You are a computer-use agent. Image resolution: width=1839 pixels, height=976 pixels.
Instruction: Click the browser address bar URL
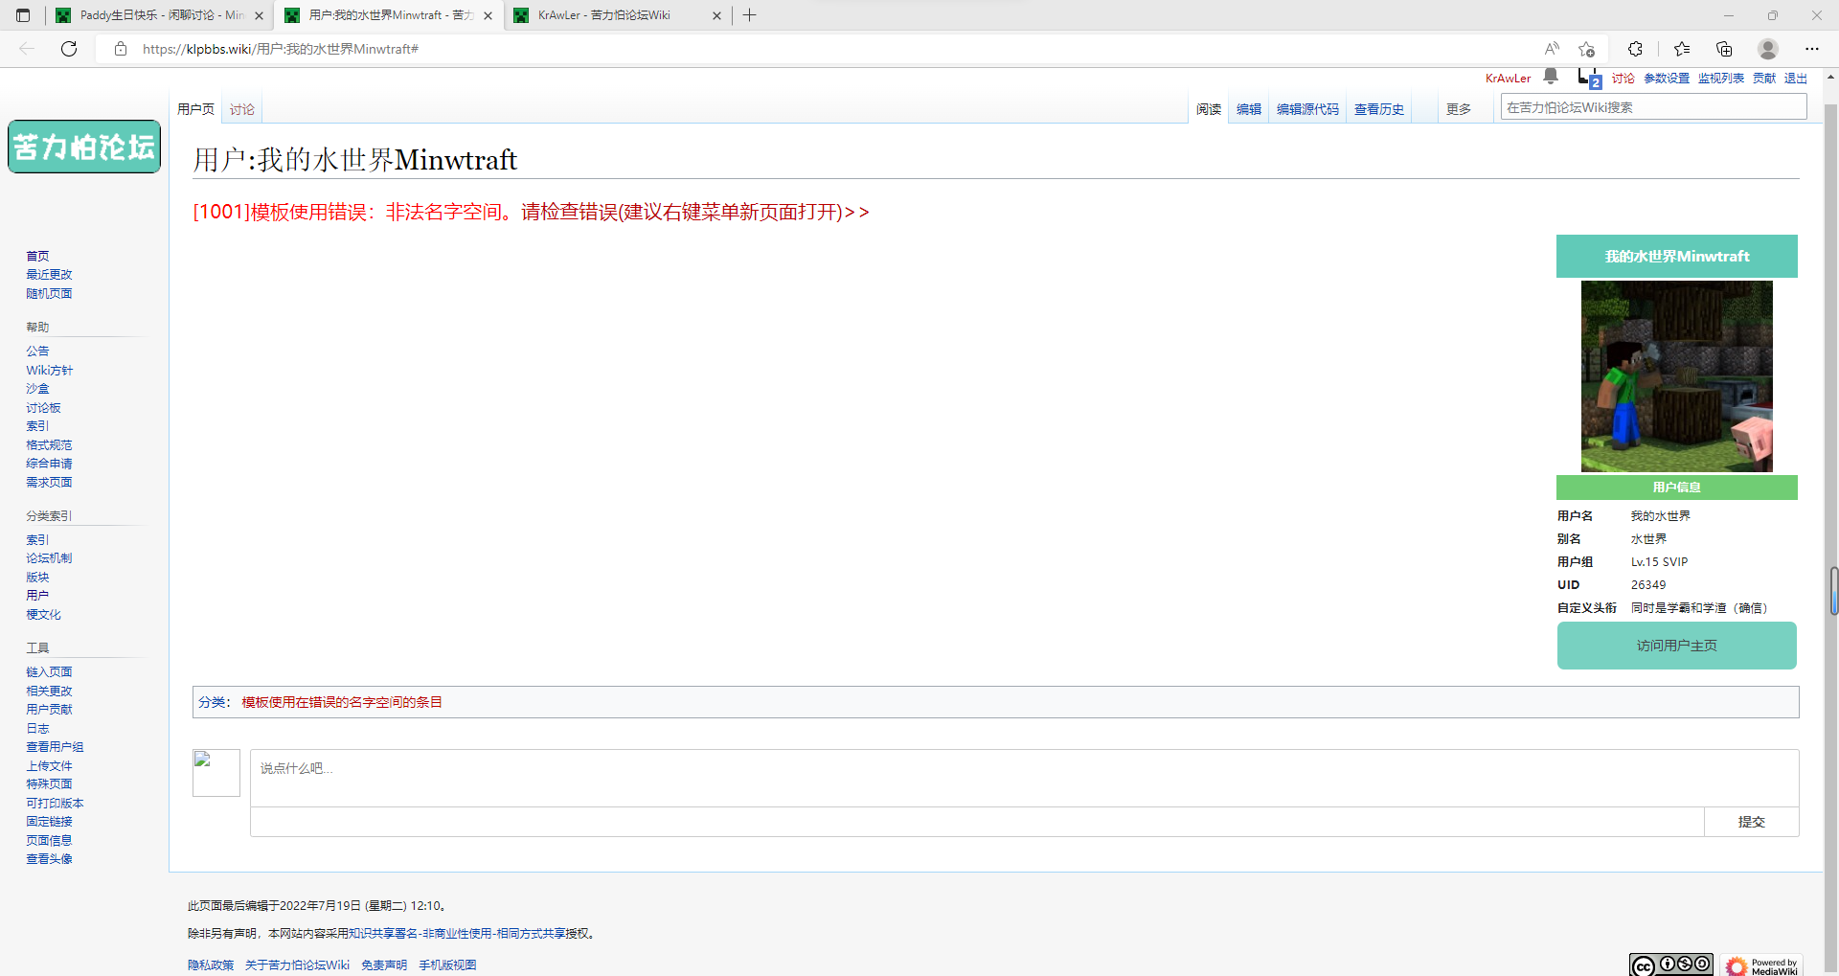tap(281, 49)
